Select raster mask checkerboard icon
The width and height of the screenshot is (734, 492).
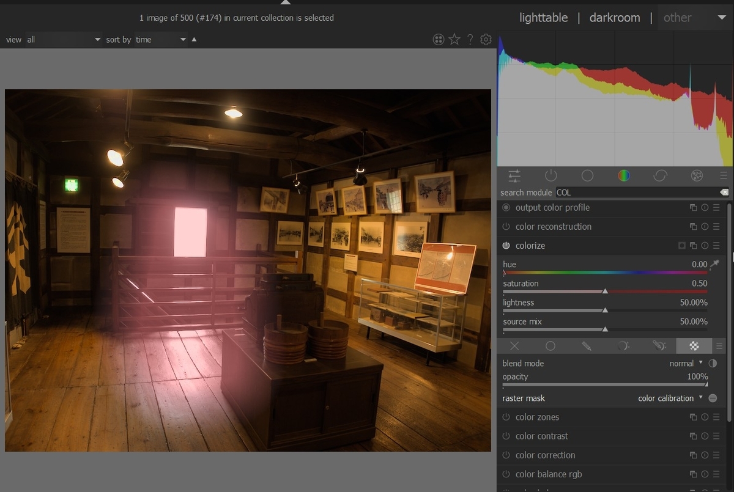pos(694,346)
